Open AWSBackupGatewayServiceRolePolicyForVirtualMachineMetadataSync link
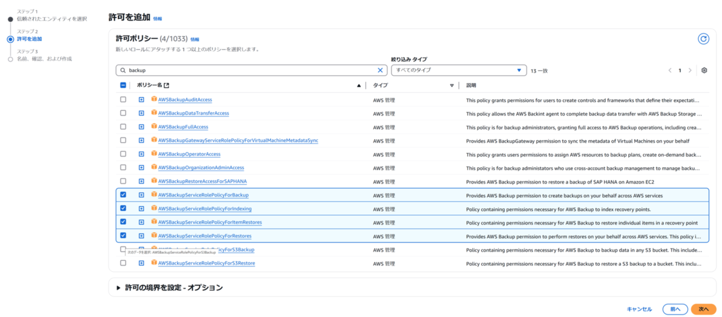The image size is (722, 317). click(x=238, y=140)
